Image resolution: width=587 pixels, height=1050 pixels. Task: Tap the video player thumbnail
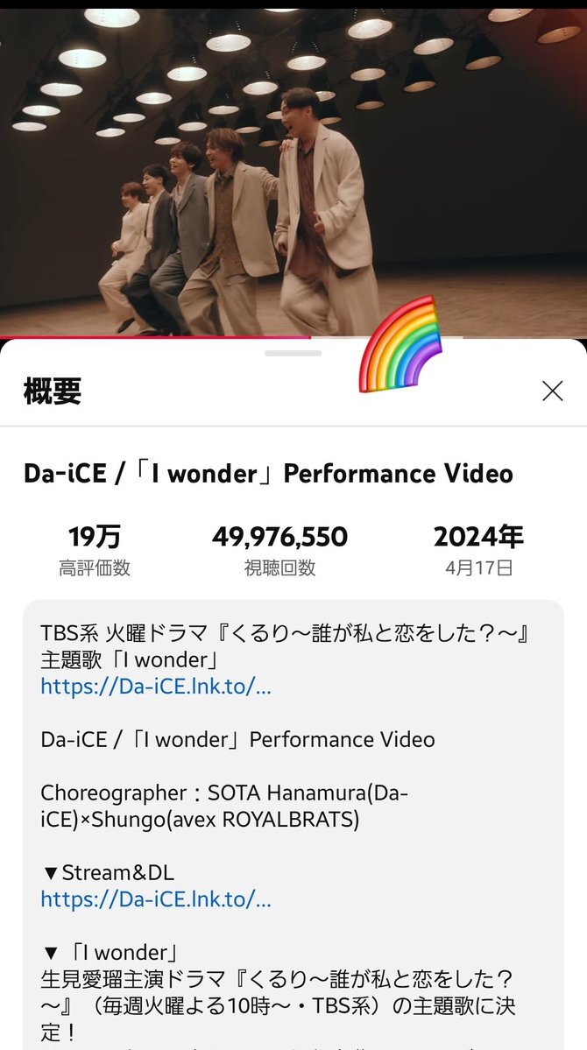coord(293,171)
